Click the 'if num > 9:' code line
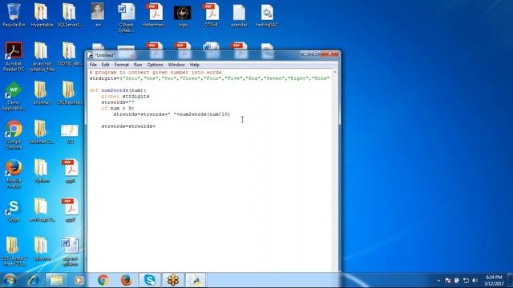Image resolution: width=513 pixels, height=288 pixels. (118, 108)
